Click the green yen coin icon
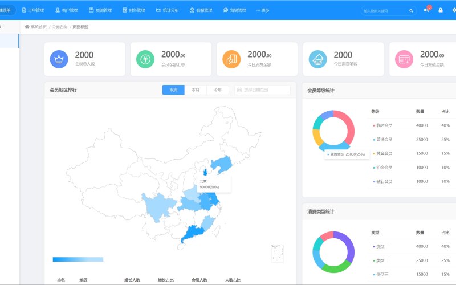The image size is (456, 285). pyautogui.click(x=145, y=59)
